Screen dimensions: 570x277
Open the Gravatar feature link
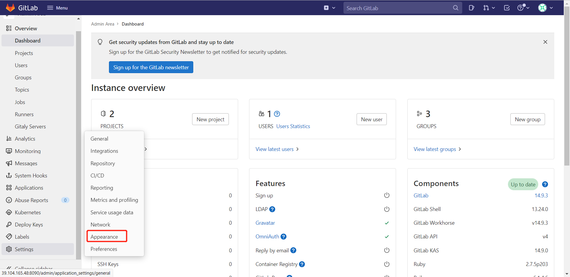click(x=265, y=223)
